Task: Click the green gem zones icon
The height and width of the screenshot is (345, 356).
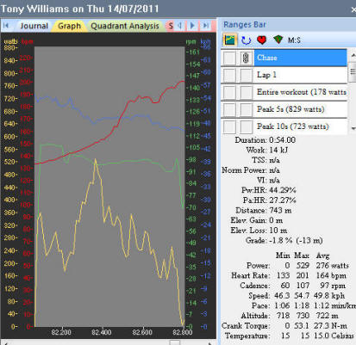Action: 278,40
